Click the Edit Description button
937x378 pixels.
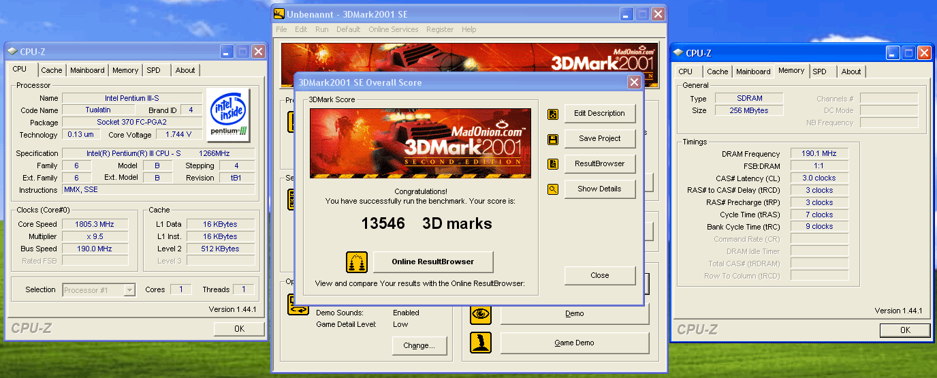pyautogui.click(x=599, y=114)
